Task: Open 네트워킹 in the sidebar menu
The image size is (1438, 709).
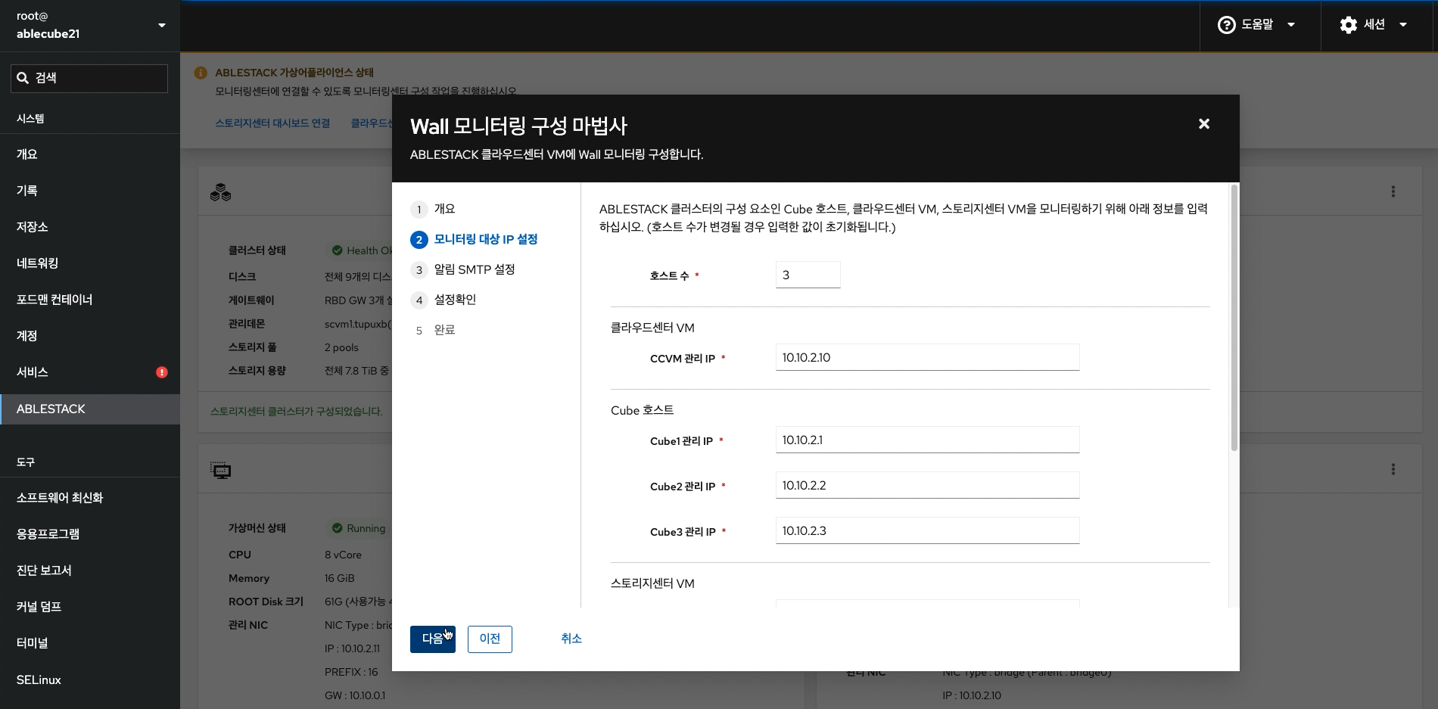Action: click(38, 263)
